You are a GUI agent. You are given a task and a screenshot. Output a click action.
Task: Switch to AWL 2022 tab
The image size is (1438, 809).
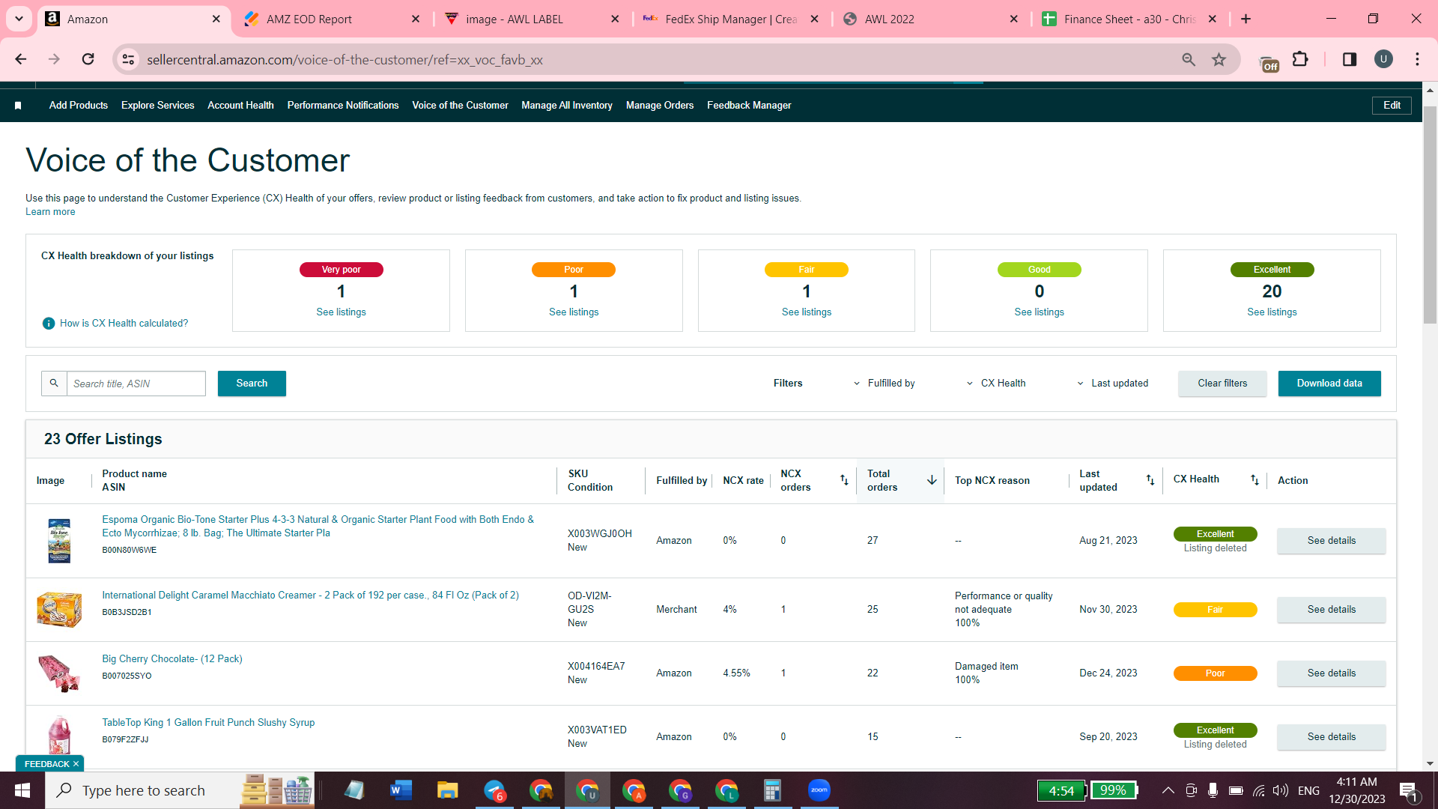929,19
